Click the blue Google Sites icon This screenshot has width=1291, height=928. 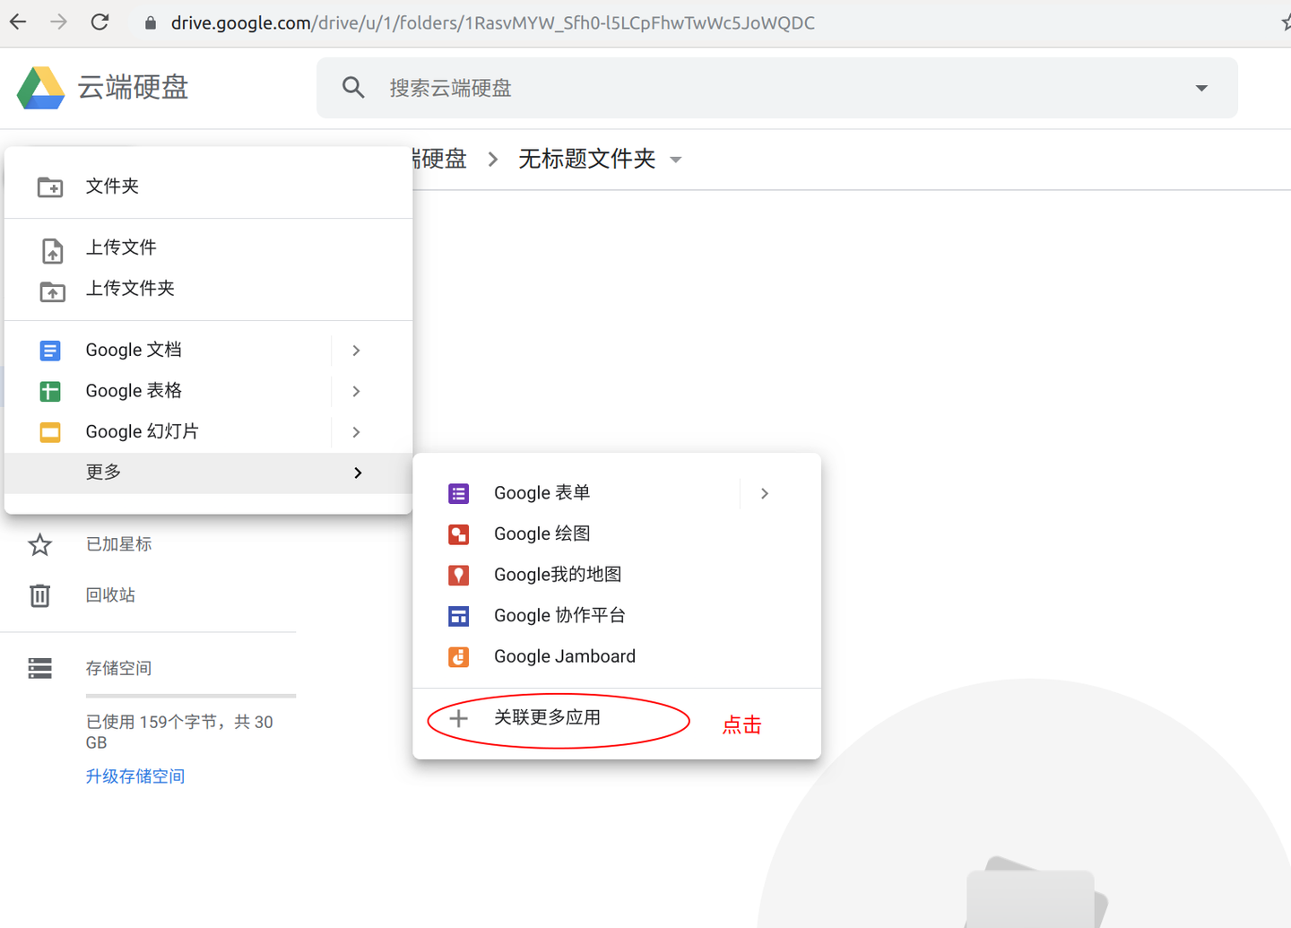[x=458, y=617]
